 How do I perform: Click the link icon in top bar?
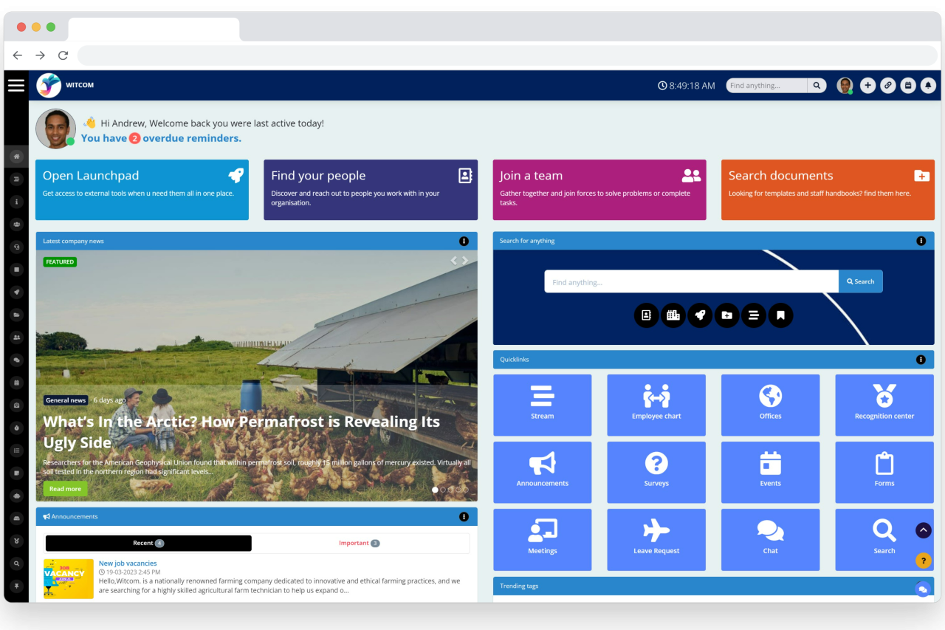click(x=888, y=86)
